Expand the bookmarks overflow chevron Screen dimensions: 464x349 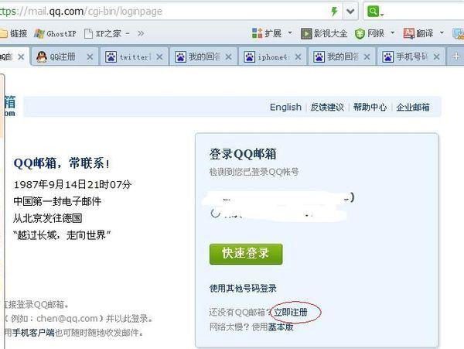click(x=141, y=33)
